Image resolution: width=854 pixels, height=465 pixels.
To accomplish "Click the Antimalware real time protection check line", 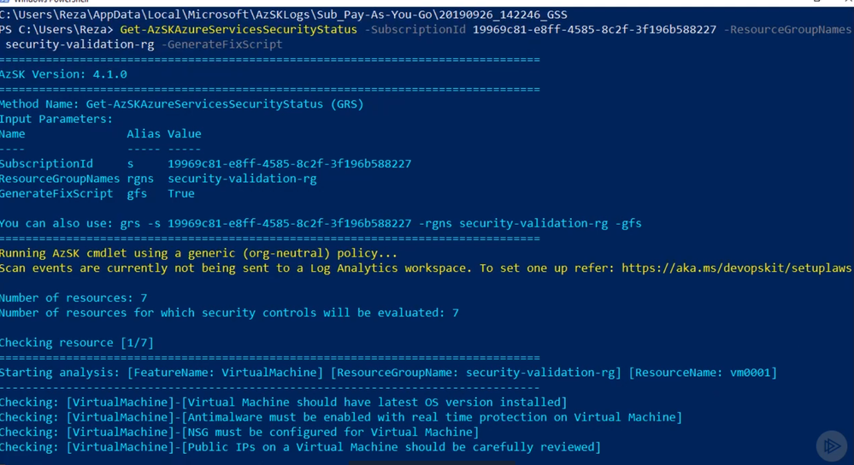I will [x=341, y=417].
